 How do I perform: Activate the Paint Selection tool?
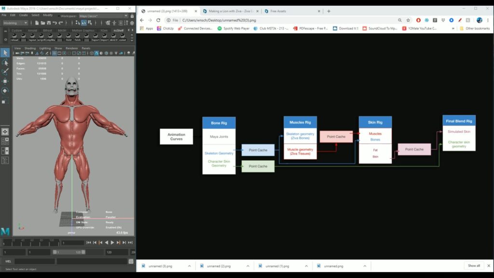(x=5, y=72)
